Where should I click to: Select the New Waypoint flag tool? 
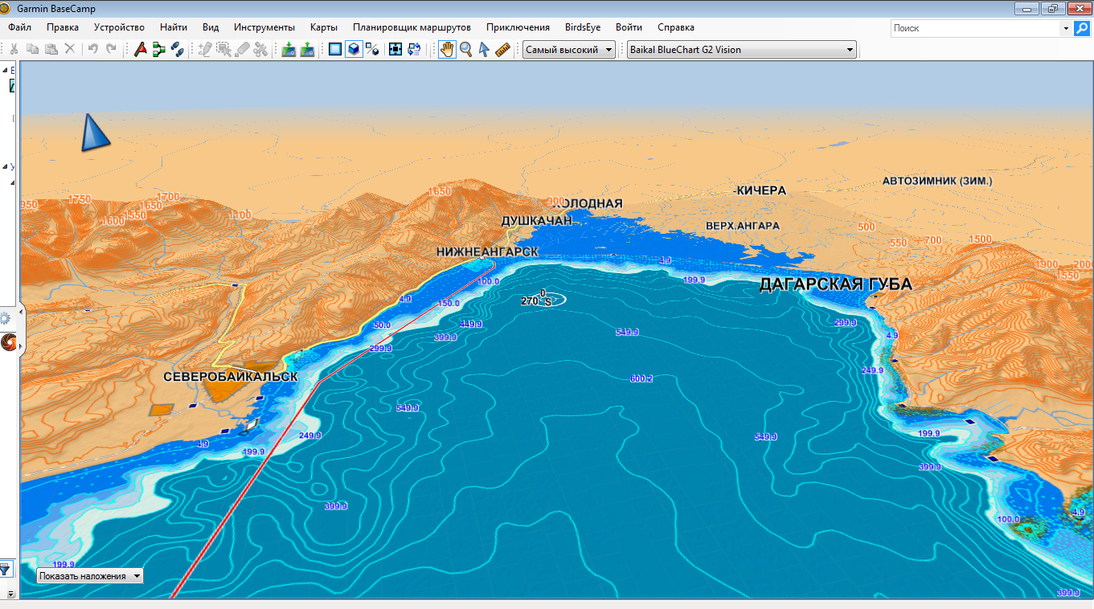click(x=141, y=49)
